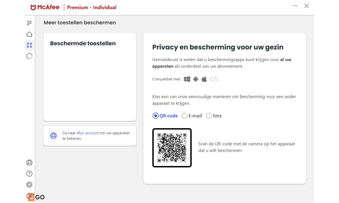
Task: Pick the Sms radio option
Action: coord(209,116)
